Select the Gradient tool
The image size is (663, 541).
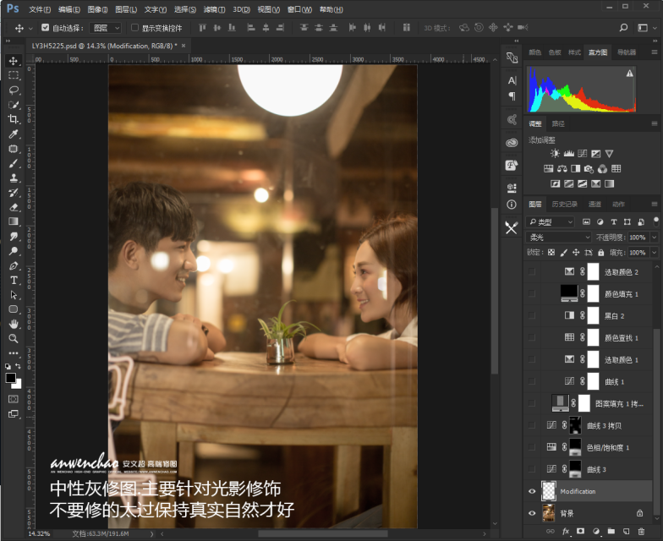[14, 221]
